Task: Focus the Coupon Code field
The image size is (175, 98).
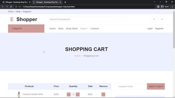Action: (x=131, y=87)
